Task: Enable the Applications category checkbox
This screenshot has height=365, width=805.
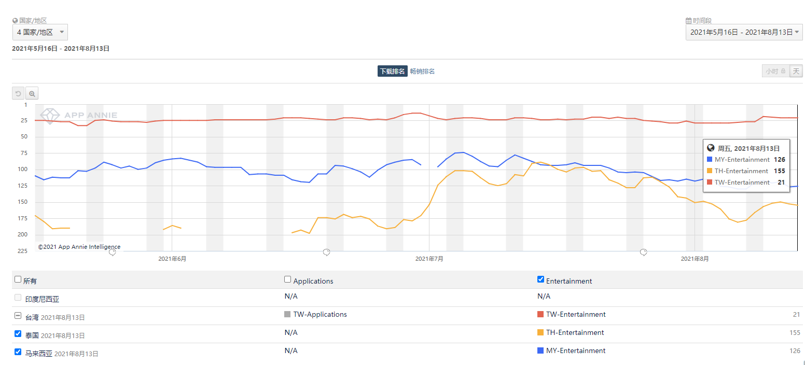Action: (x=288, y=279)
